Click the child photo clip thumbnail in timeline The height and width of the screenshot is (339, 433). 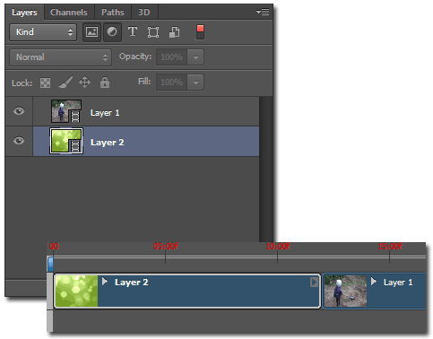pyautogui.click(x=345, y=291)
